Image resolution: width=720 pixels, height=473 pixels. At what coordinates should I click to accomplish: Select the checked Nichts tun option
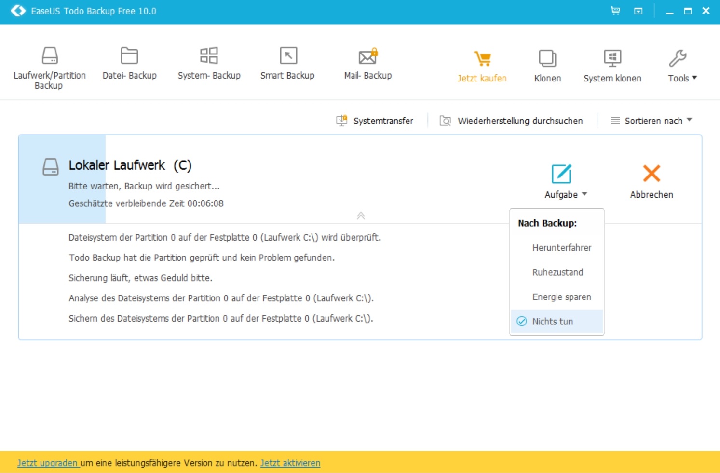point(553,322)
